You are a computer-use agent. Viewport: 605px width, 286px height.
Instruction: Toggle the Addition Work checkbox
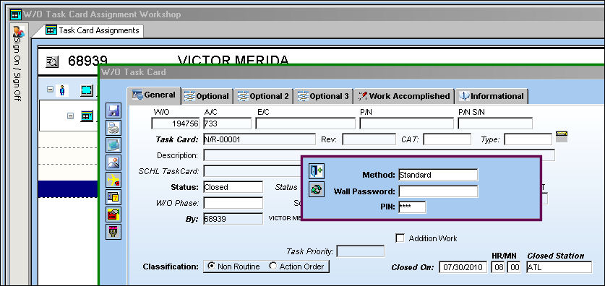[400, 238]
